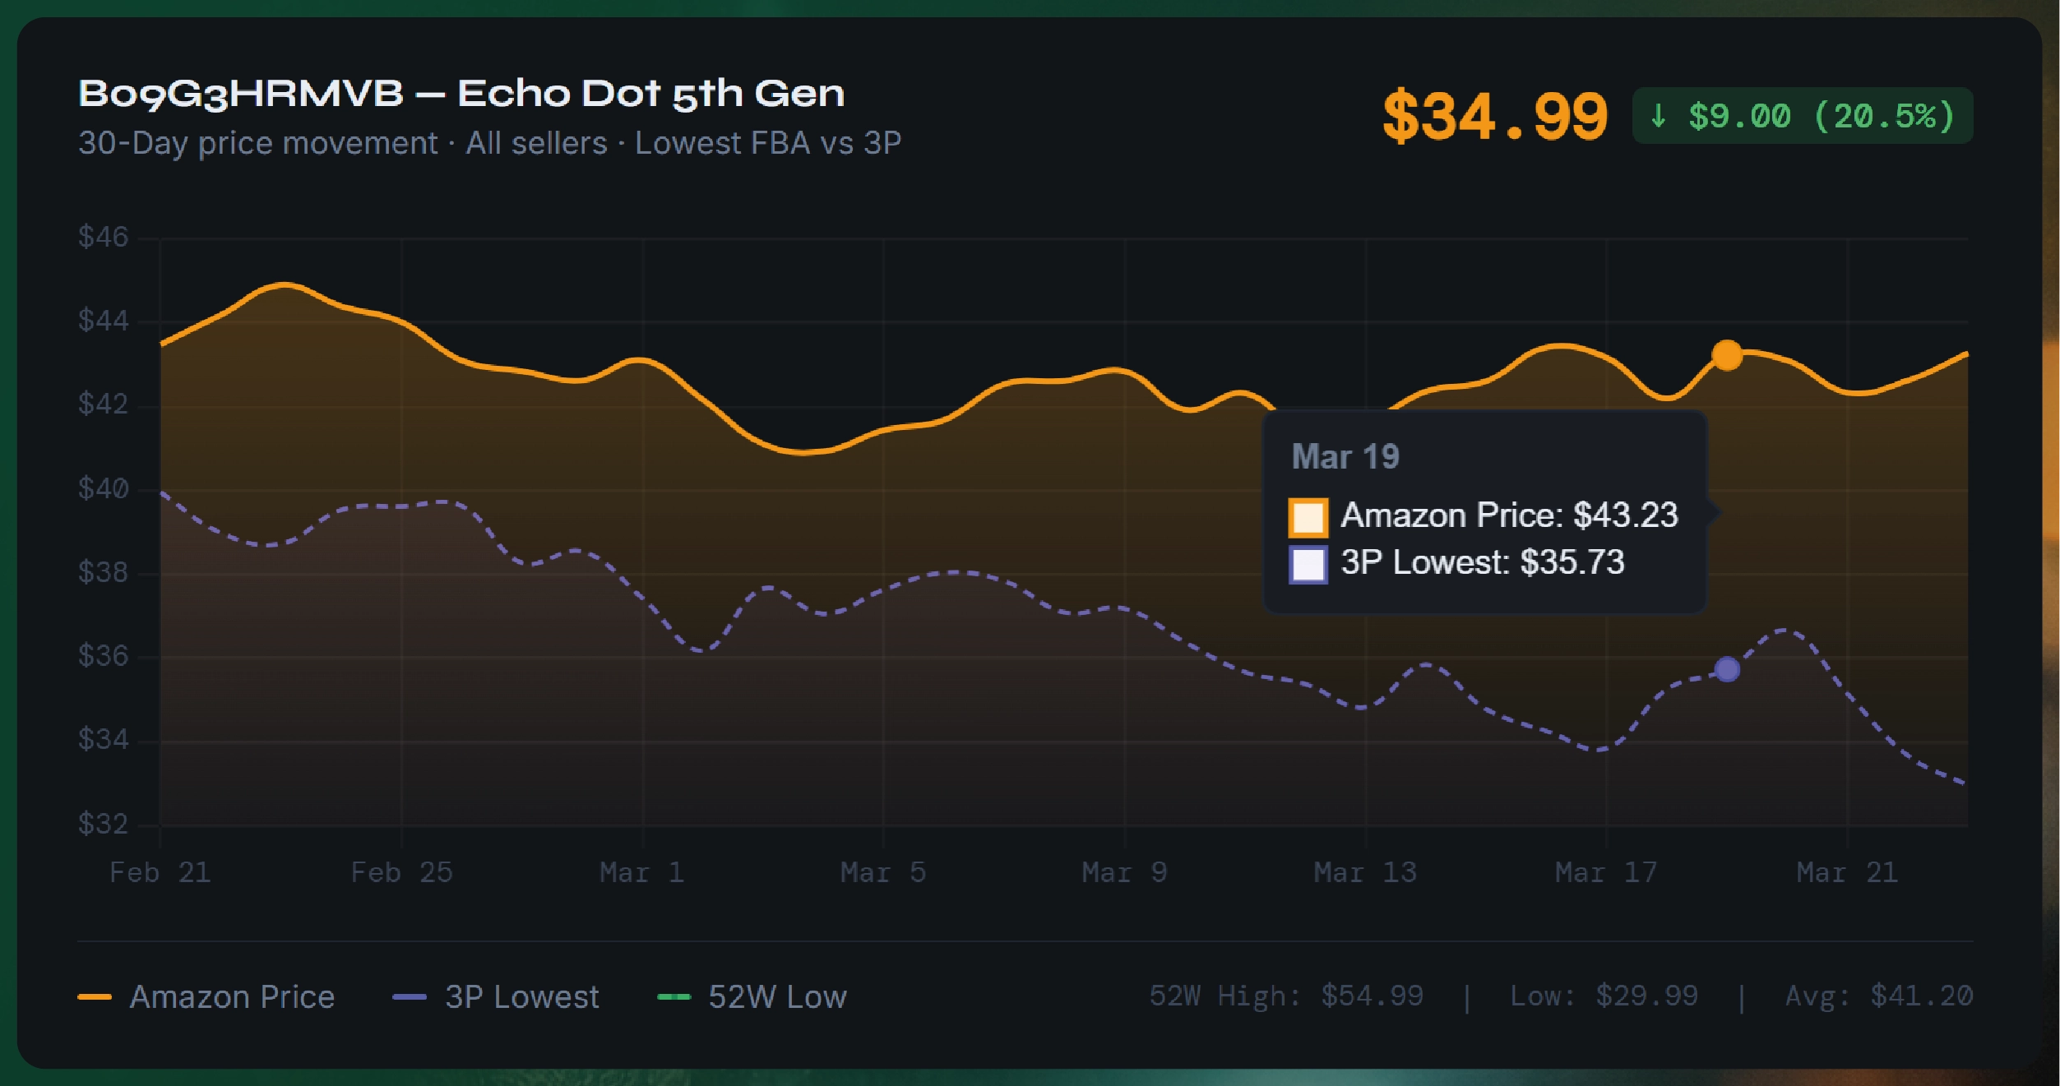Viewport: 2060px width, 1086px height.
Task: Click the orange Amazon Price data point
Action: click(x=1726, y=355)
